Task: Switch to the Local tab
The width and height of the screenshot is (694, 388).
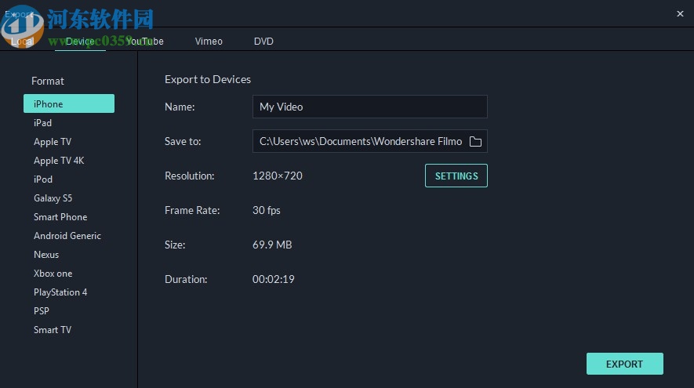Action: pos(23,42)
